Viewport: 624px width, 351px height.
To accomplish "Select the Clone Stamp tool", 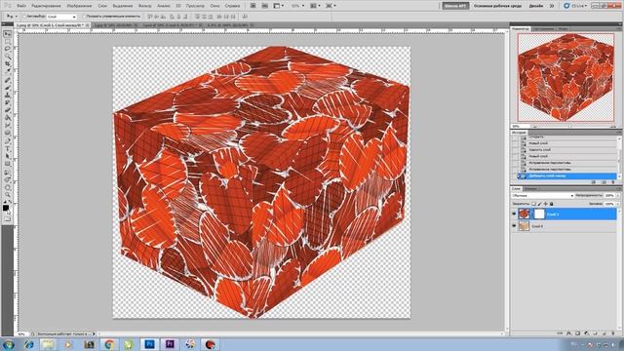I will click(7, 96).
